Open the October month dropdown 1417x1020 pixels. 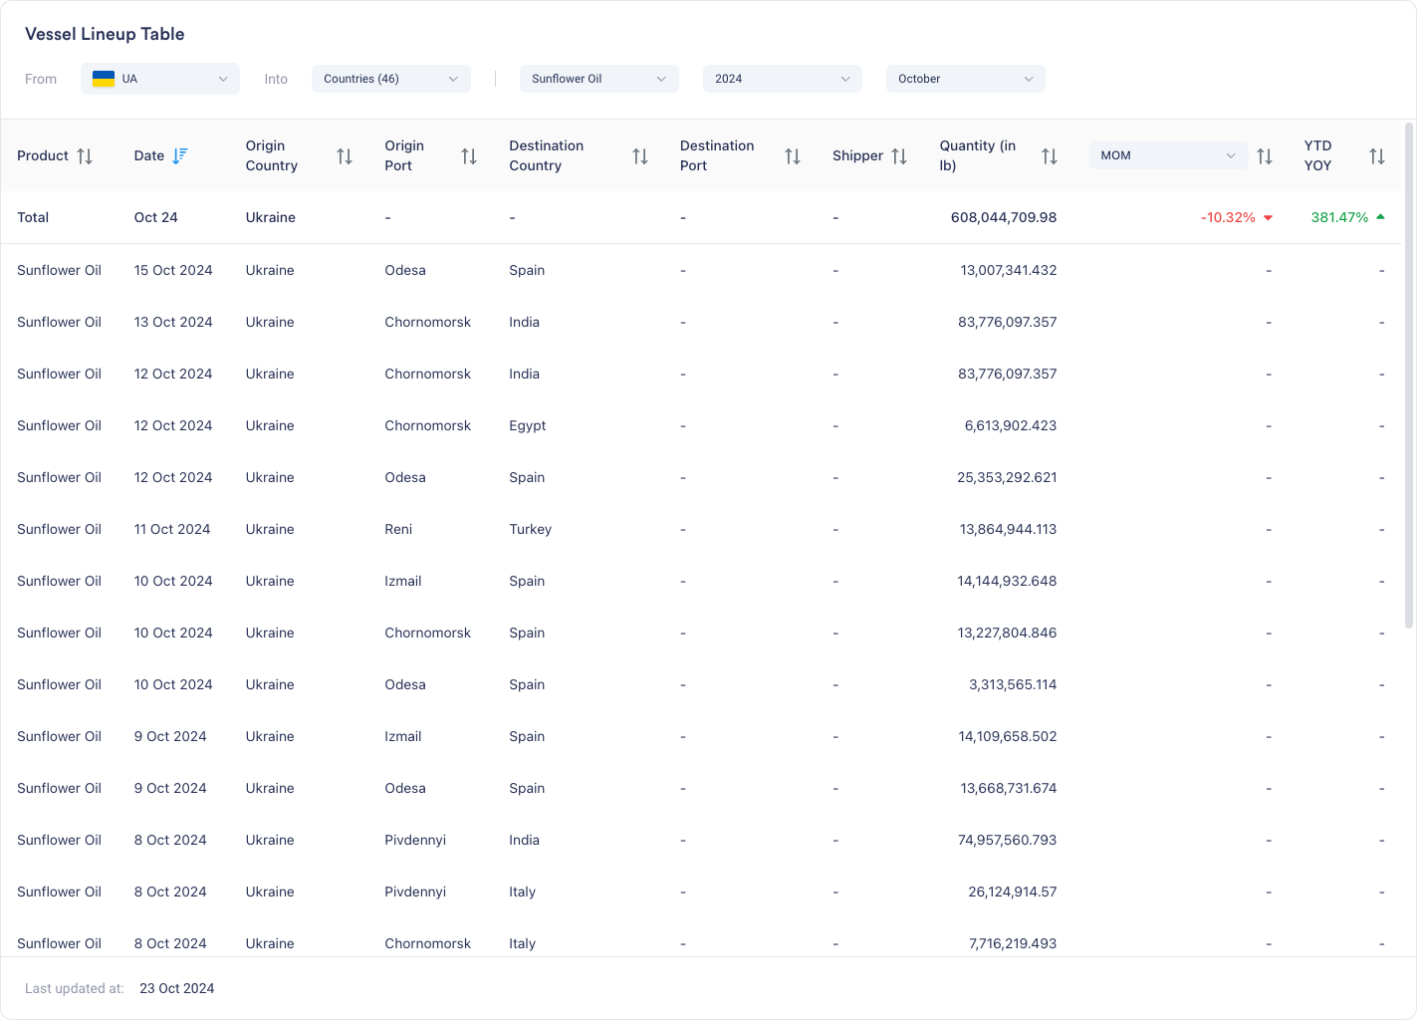(966, 79)
